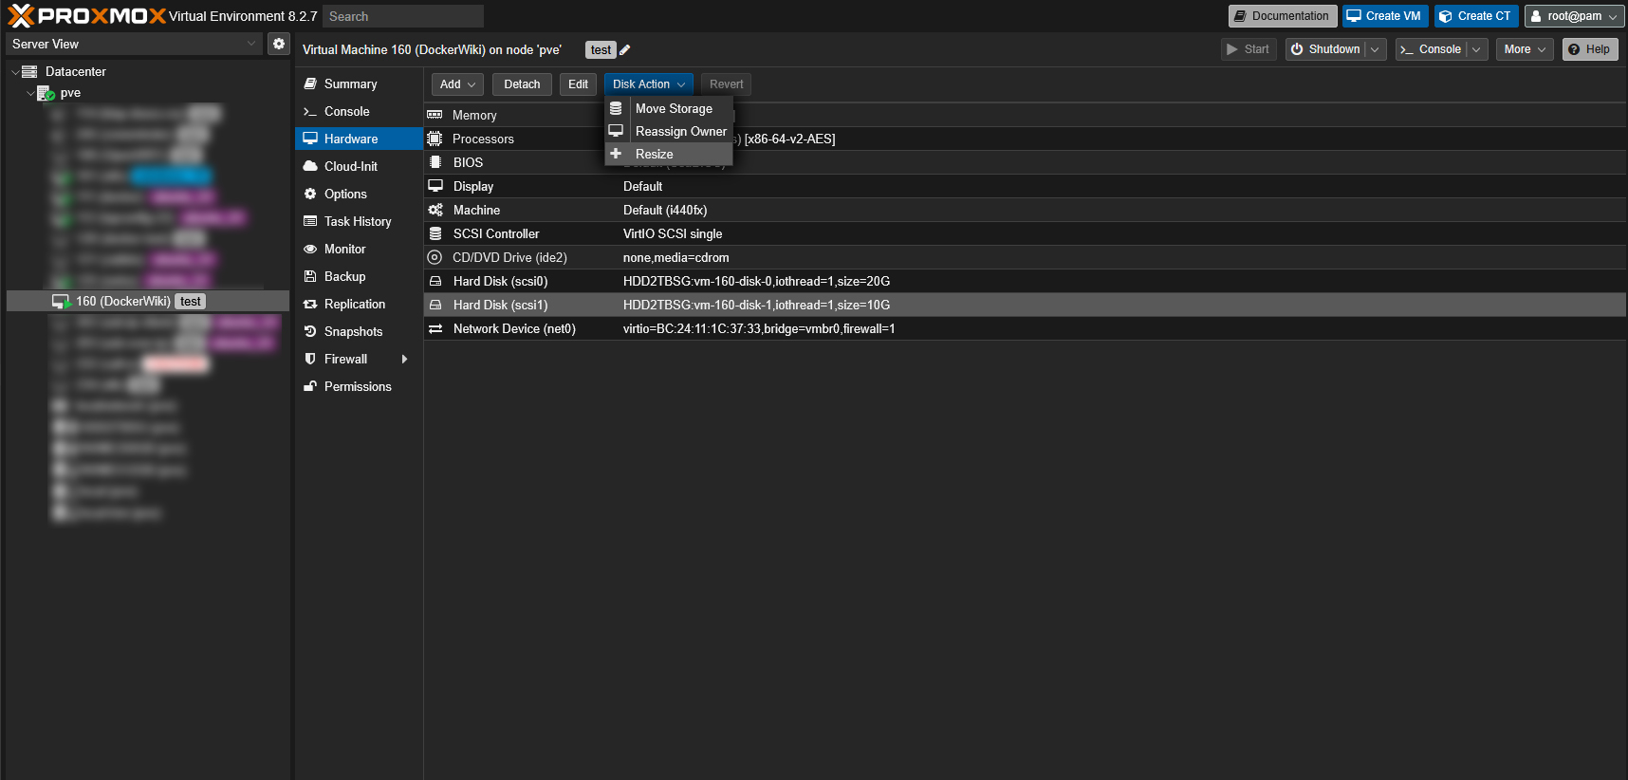Choose Move Storage from the menu

click(673, 108)
